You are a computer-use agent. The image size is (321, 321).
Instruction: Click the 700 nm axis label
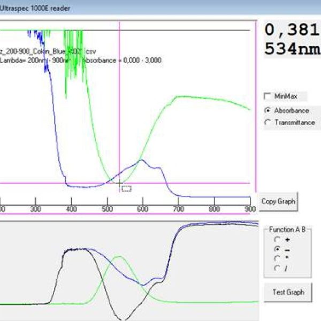tap(179, 209)
